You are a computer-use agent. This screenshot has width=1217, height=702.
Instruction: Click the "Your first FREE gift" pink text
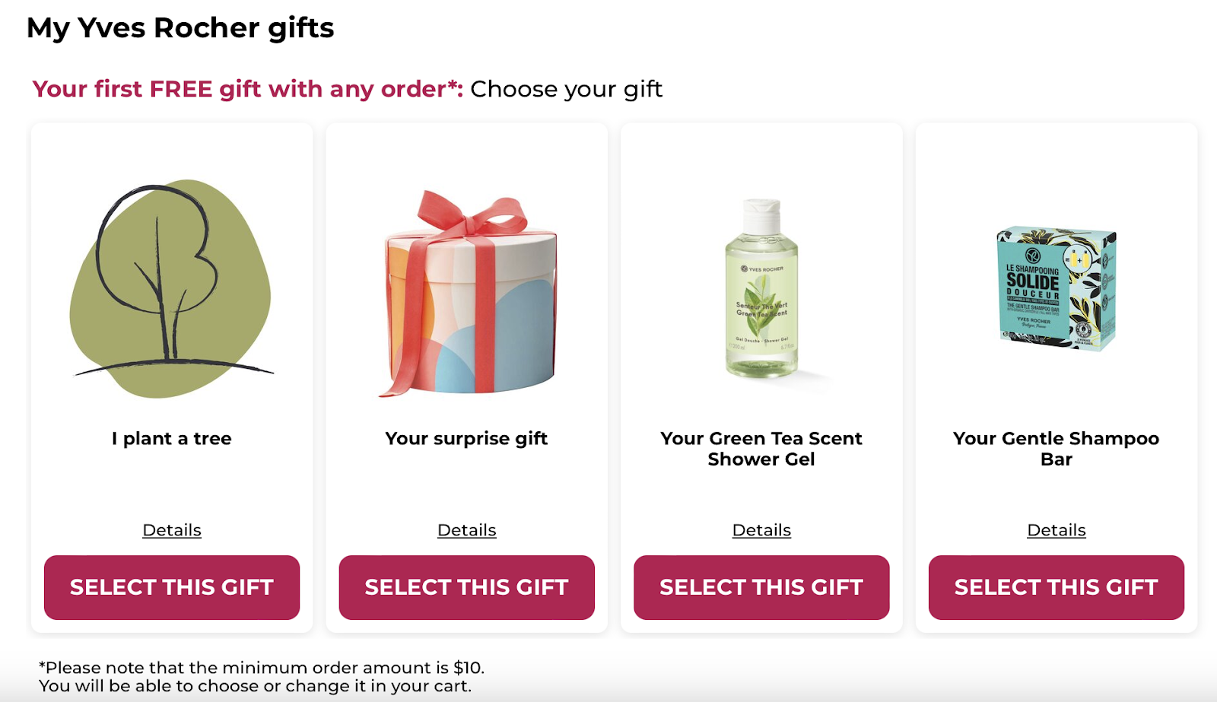247,89
